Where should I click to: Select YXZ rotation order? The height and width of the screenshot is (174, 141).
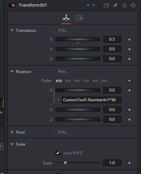click(x=77, y=81)
